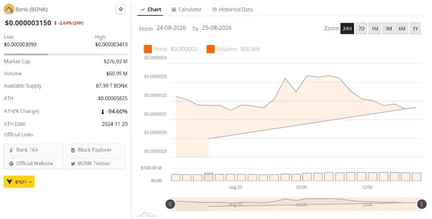The image size is (432, 219).
Task: Open the BYDFi exchange dropdown
Action: pos(19,181)
